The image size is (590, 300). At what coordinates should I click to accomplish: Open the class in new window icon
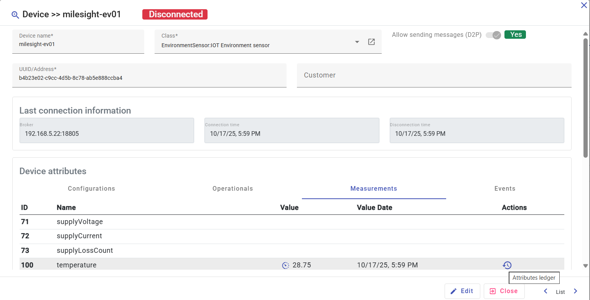pyautogui.click(x=371, y=42)
